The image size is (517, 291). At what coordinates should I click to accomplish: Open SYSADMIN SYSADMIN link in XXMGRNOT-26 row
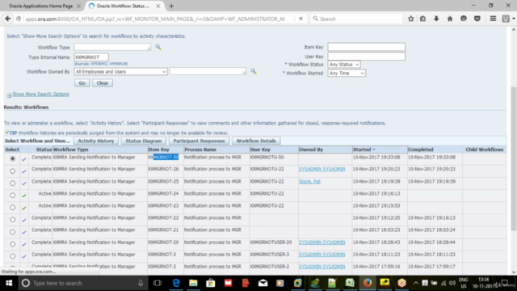pyautogui.click(x=322, y=169)
